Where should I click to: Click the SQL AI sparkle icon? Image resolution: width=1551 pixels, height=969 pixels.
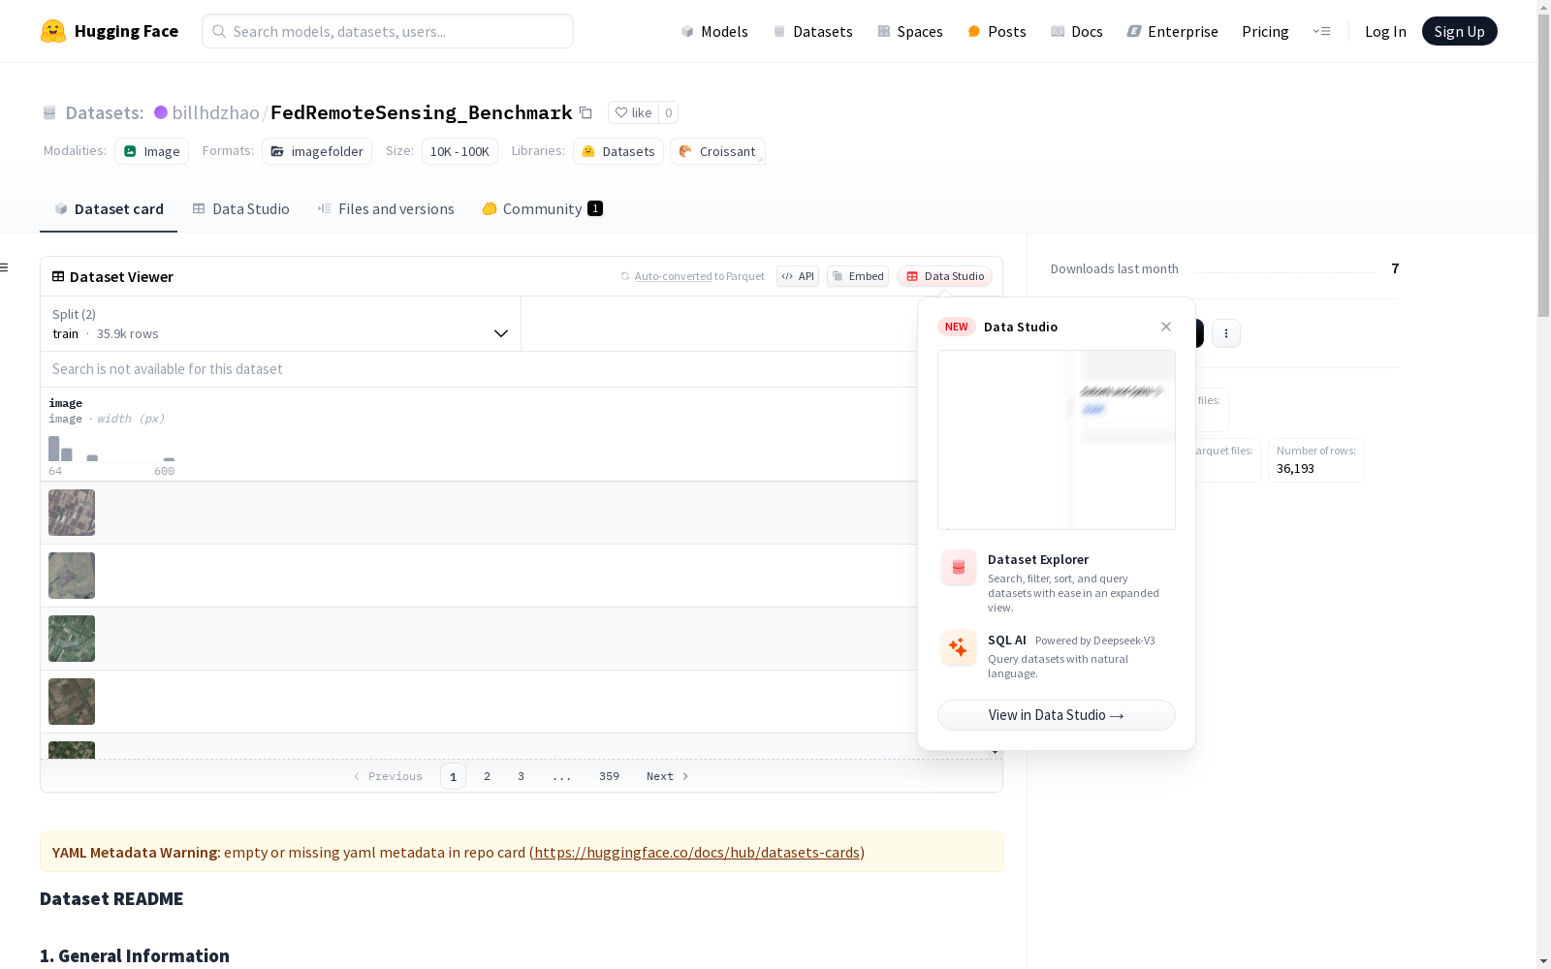tap(959, 648)
